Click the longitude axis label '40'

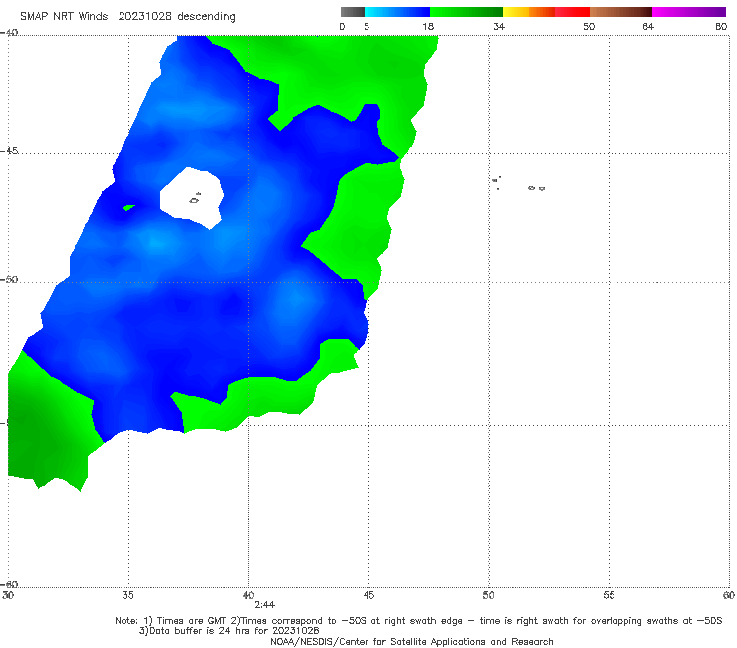tap(248, 596)
